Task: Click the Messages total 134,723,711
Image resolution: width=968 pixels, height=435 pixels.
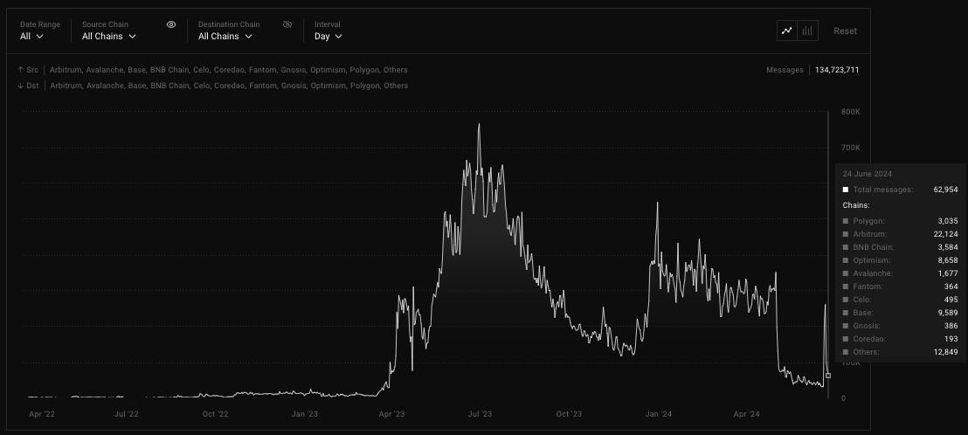Action: point(836,70)
